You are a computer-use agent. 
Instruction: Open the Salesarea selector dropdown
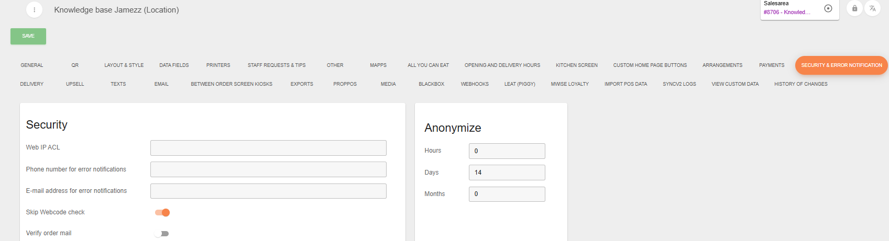(788, 9)
